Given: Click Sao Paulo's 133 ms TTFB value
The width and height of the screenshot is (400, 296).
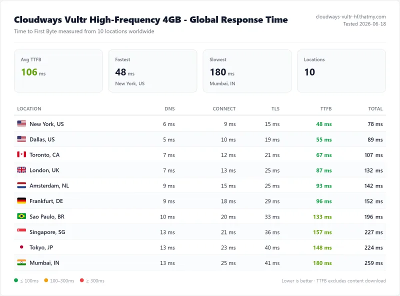Looking at the screenshot, I should point(322,216).
